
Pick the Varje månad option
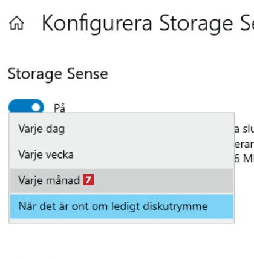(x=122, y=180)
